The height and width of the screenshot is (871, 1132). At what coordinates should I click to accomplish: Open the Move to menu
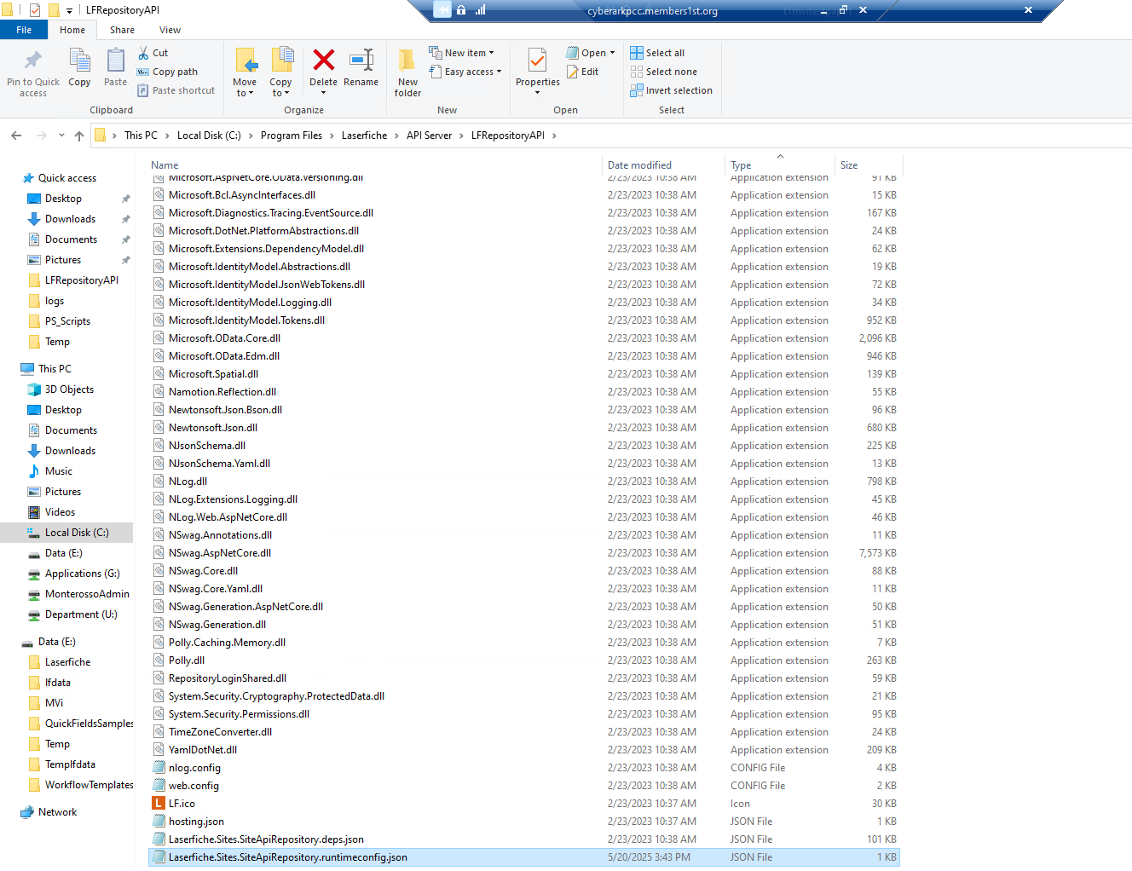(x=245, y=72)
